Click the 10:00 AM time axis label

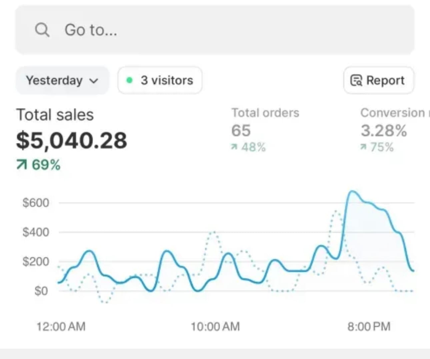[x=215, y=326]
